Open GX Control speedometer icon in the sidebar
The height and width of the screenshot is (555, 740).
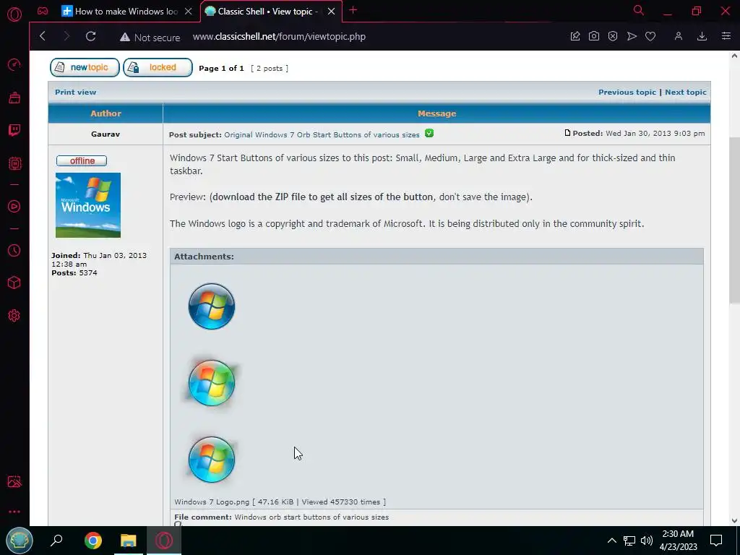click(x=14, y=64)
